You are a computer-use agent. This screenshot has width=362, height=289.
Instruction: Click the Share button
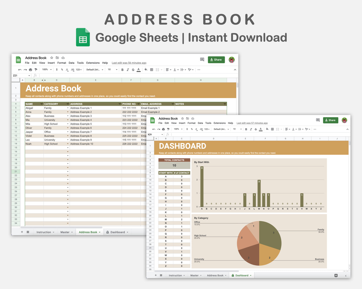coord(216,59)
